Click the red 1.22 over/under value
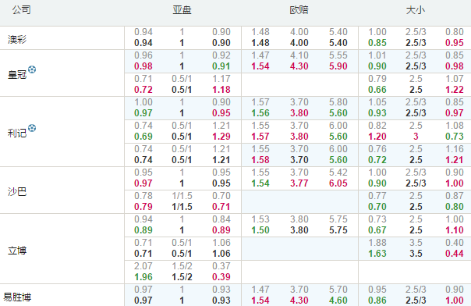The height and width of the screenshot is (306, 471). (x=455, y=90)
